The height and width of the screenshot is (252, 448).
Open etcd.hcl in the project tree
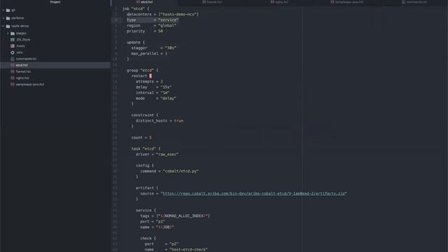22,65
